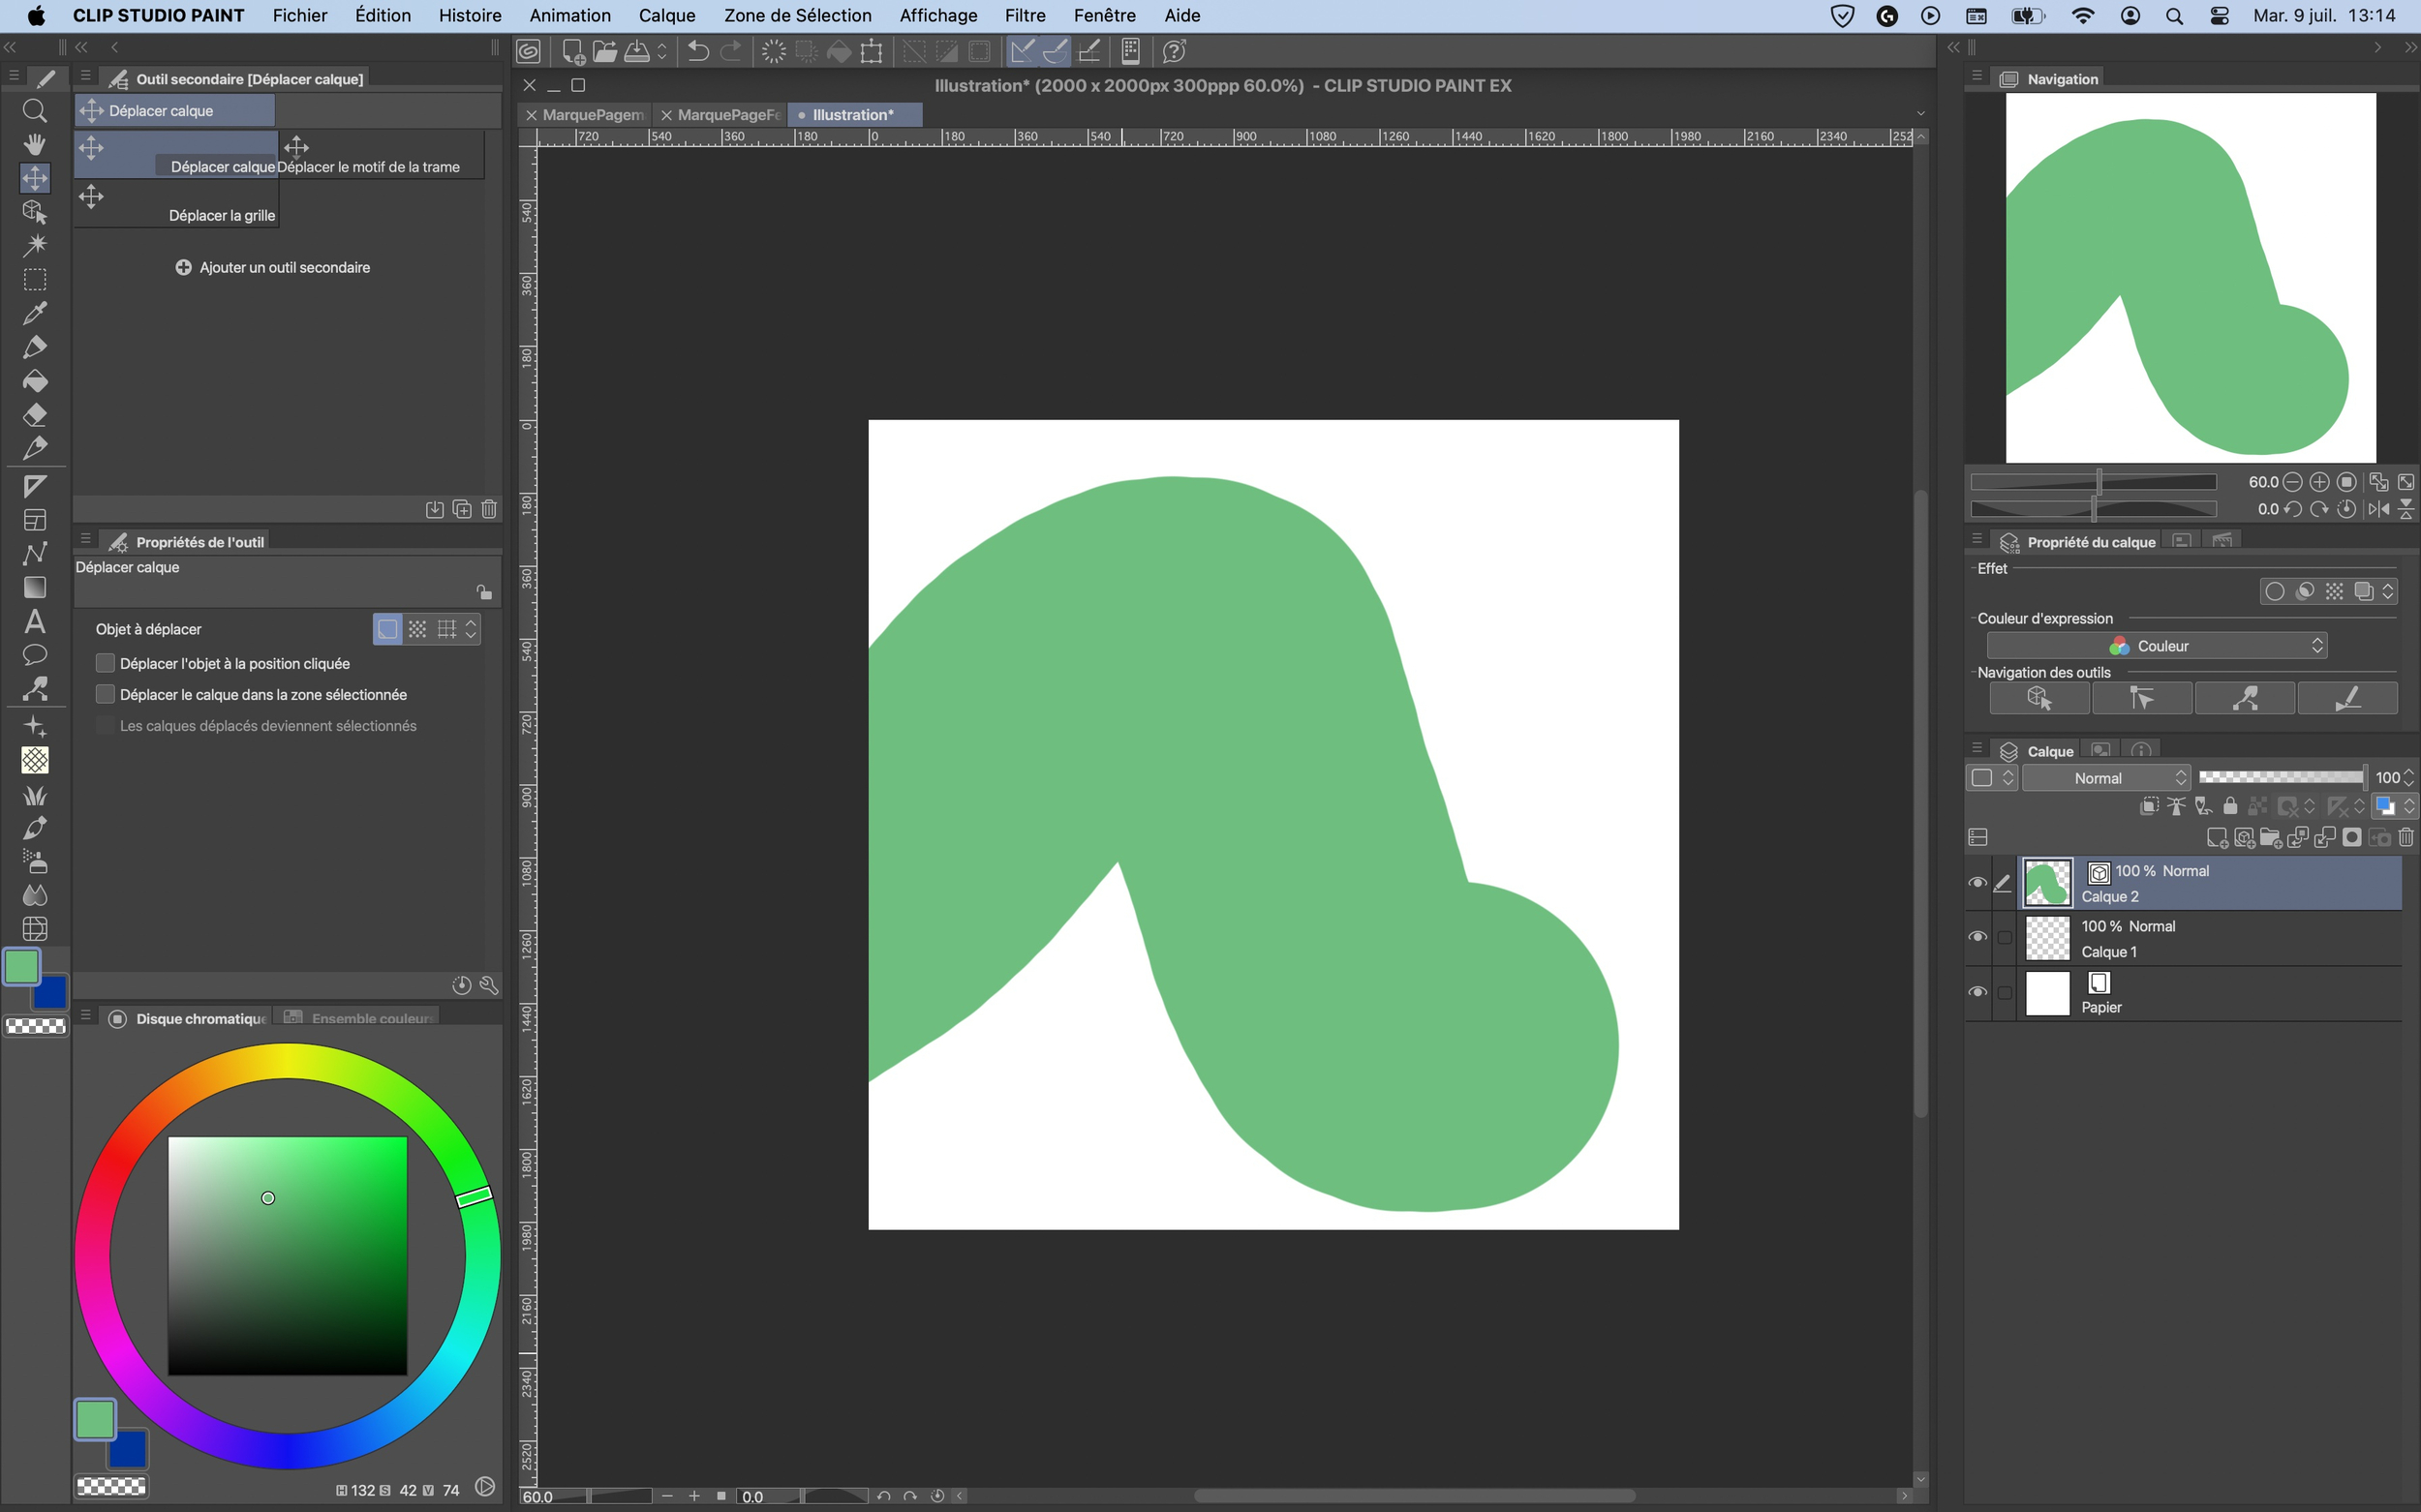Select the Zoom magnifier tool
The image size is (2421, 1512).
pos(34,111)
